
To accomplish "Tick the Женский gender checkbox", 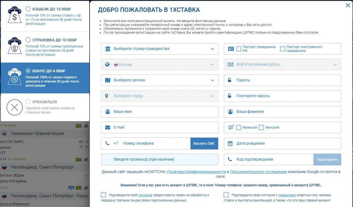I will point(261,127).
